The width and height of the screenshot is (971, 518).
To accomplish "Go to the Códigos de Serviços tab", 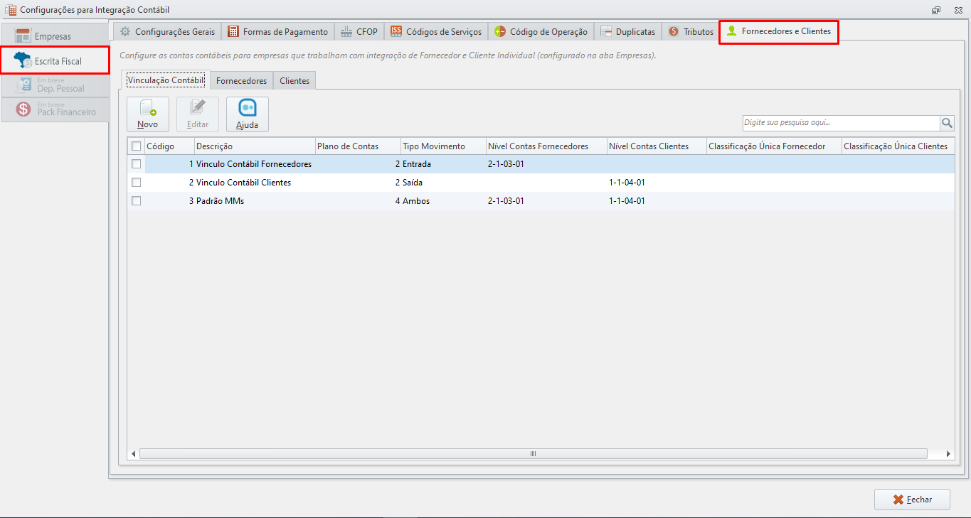I will [x=436, y=31].
